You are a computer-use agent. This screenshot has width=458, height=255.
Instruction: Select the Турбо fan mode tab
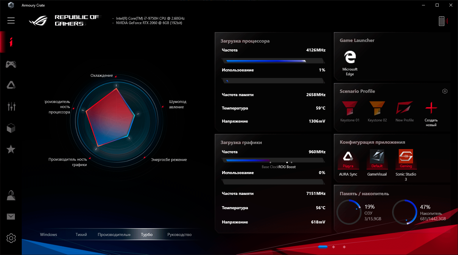(x=147, y=234)
